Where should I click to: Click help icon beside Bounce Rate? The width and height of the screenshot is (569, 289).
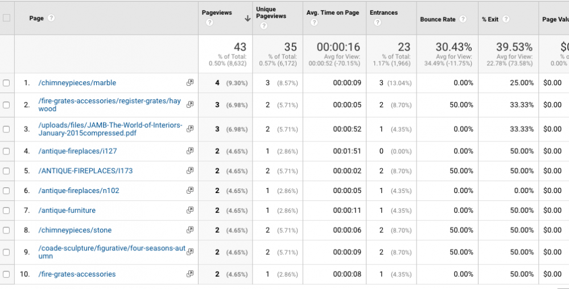tap(463, 19)
